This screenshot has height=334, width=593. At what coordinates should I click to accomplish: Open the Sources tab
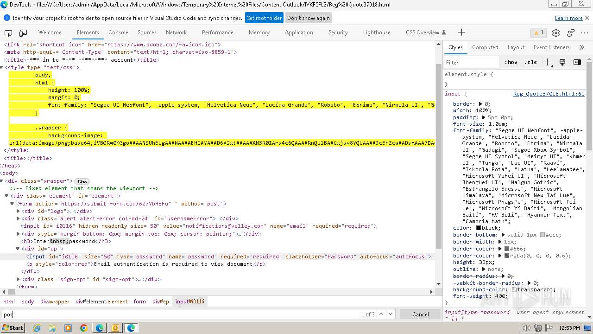pos(147,32)
